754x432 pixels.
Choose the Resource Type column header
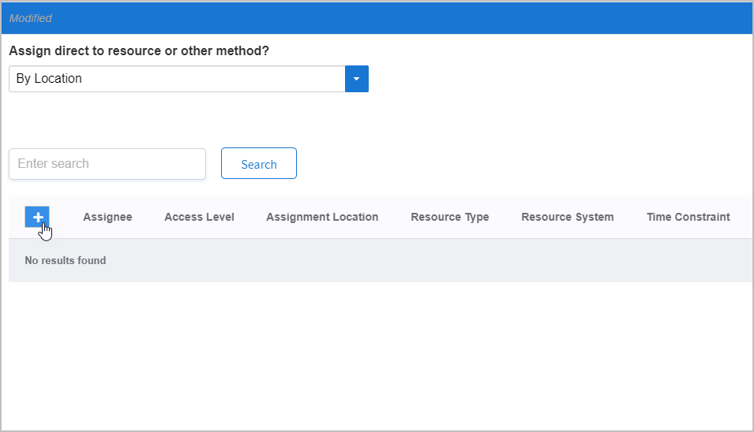tap(449, 217)
